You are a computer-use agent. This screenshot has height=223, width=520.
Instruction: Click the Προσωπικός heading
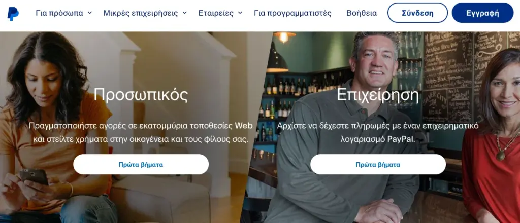[x=141, y=95]
